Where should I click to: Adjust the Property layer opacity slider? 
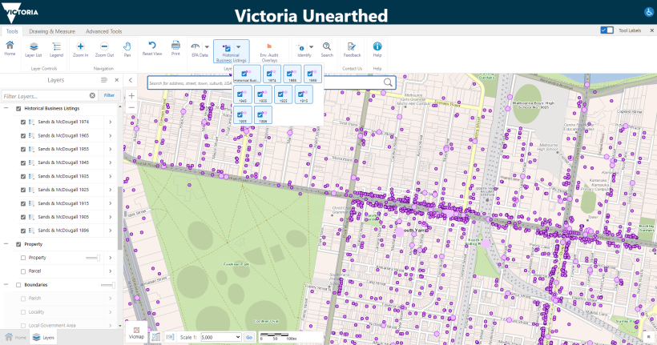(x=97, y=258)
